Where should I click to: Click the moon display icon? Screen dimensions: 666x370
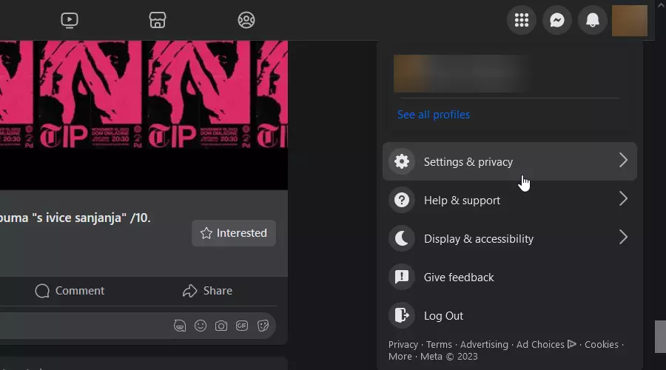pyautogui.click(x=401, y=238)
